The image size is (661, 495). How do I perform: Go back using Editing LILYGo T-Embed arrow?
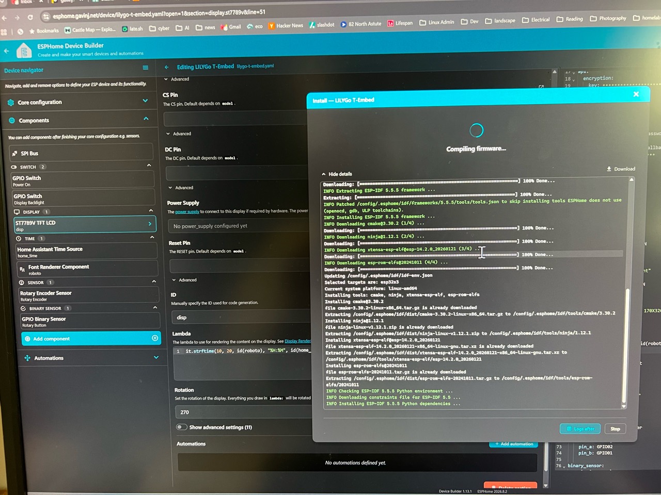click(x=167, y=67)
